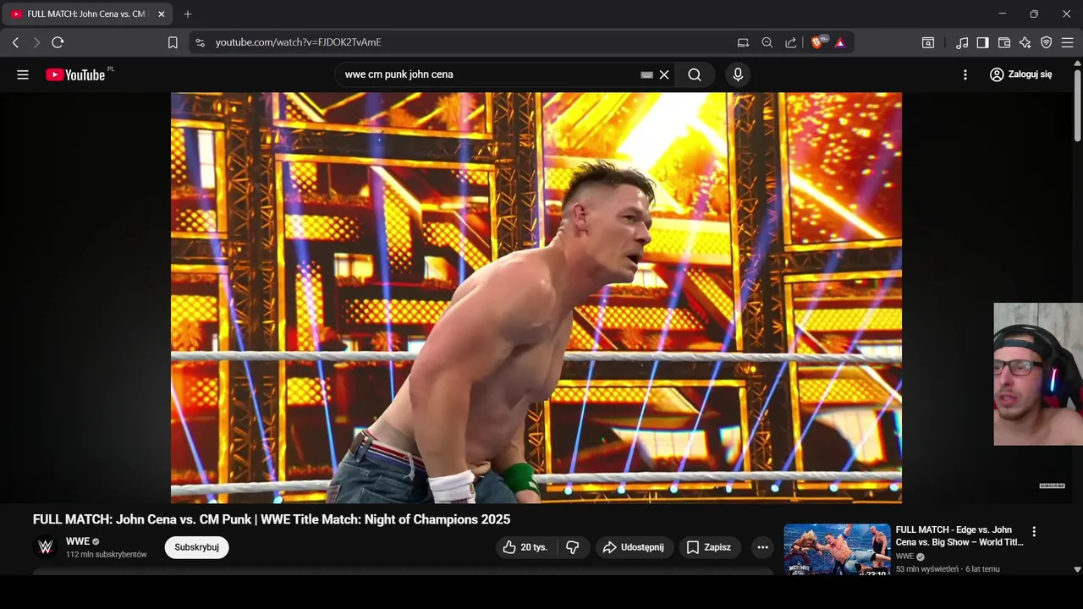Submit search with the magnifier button

695,74
